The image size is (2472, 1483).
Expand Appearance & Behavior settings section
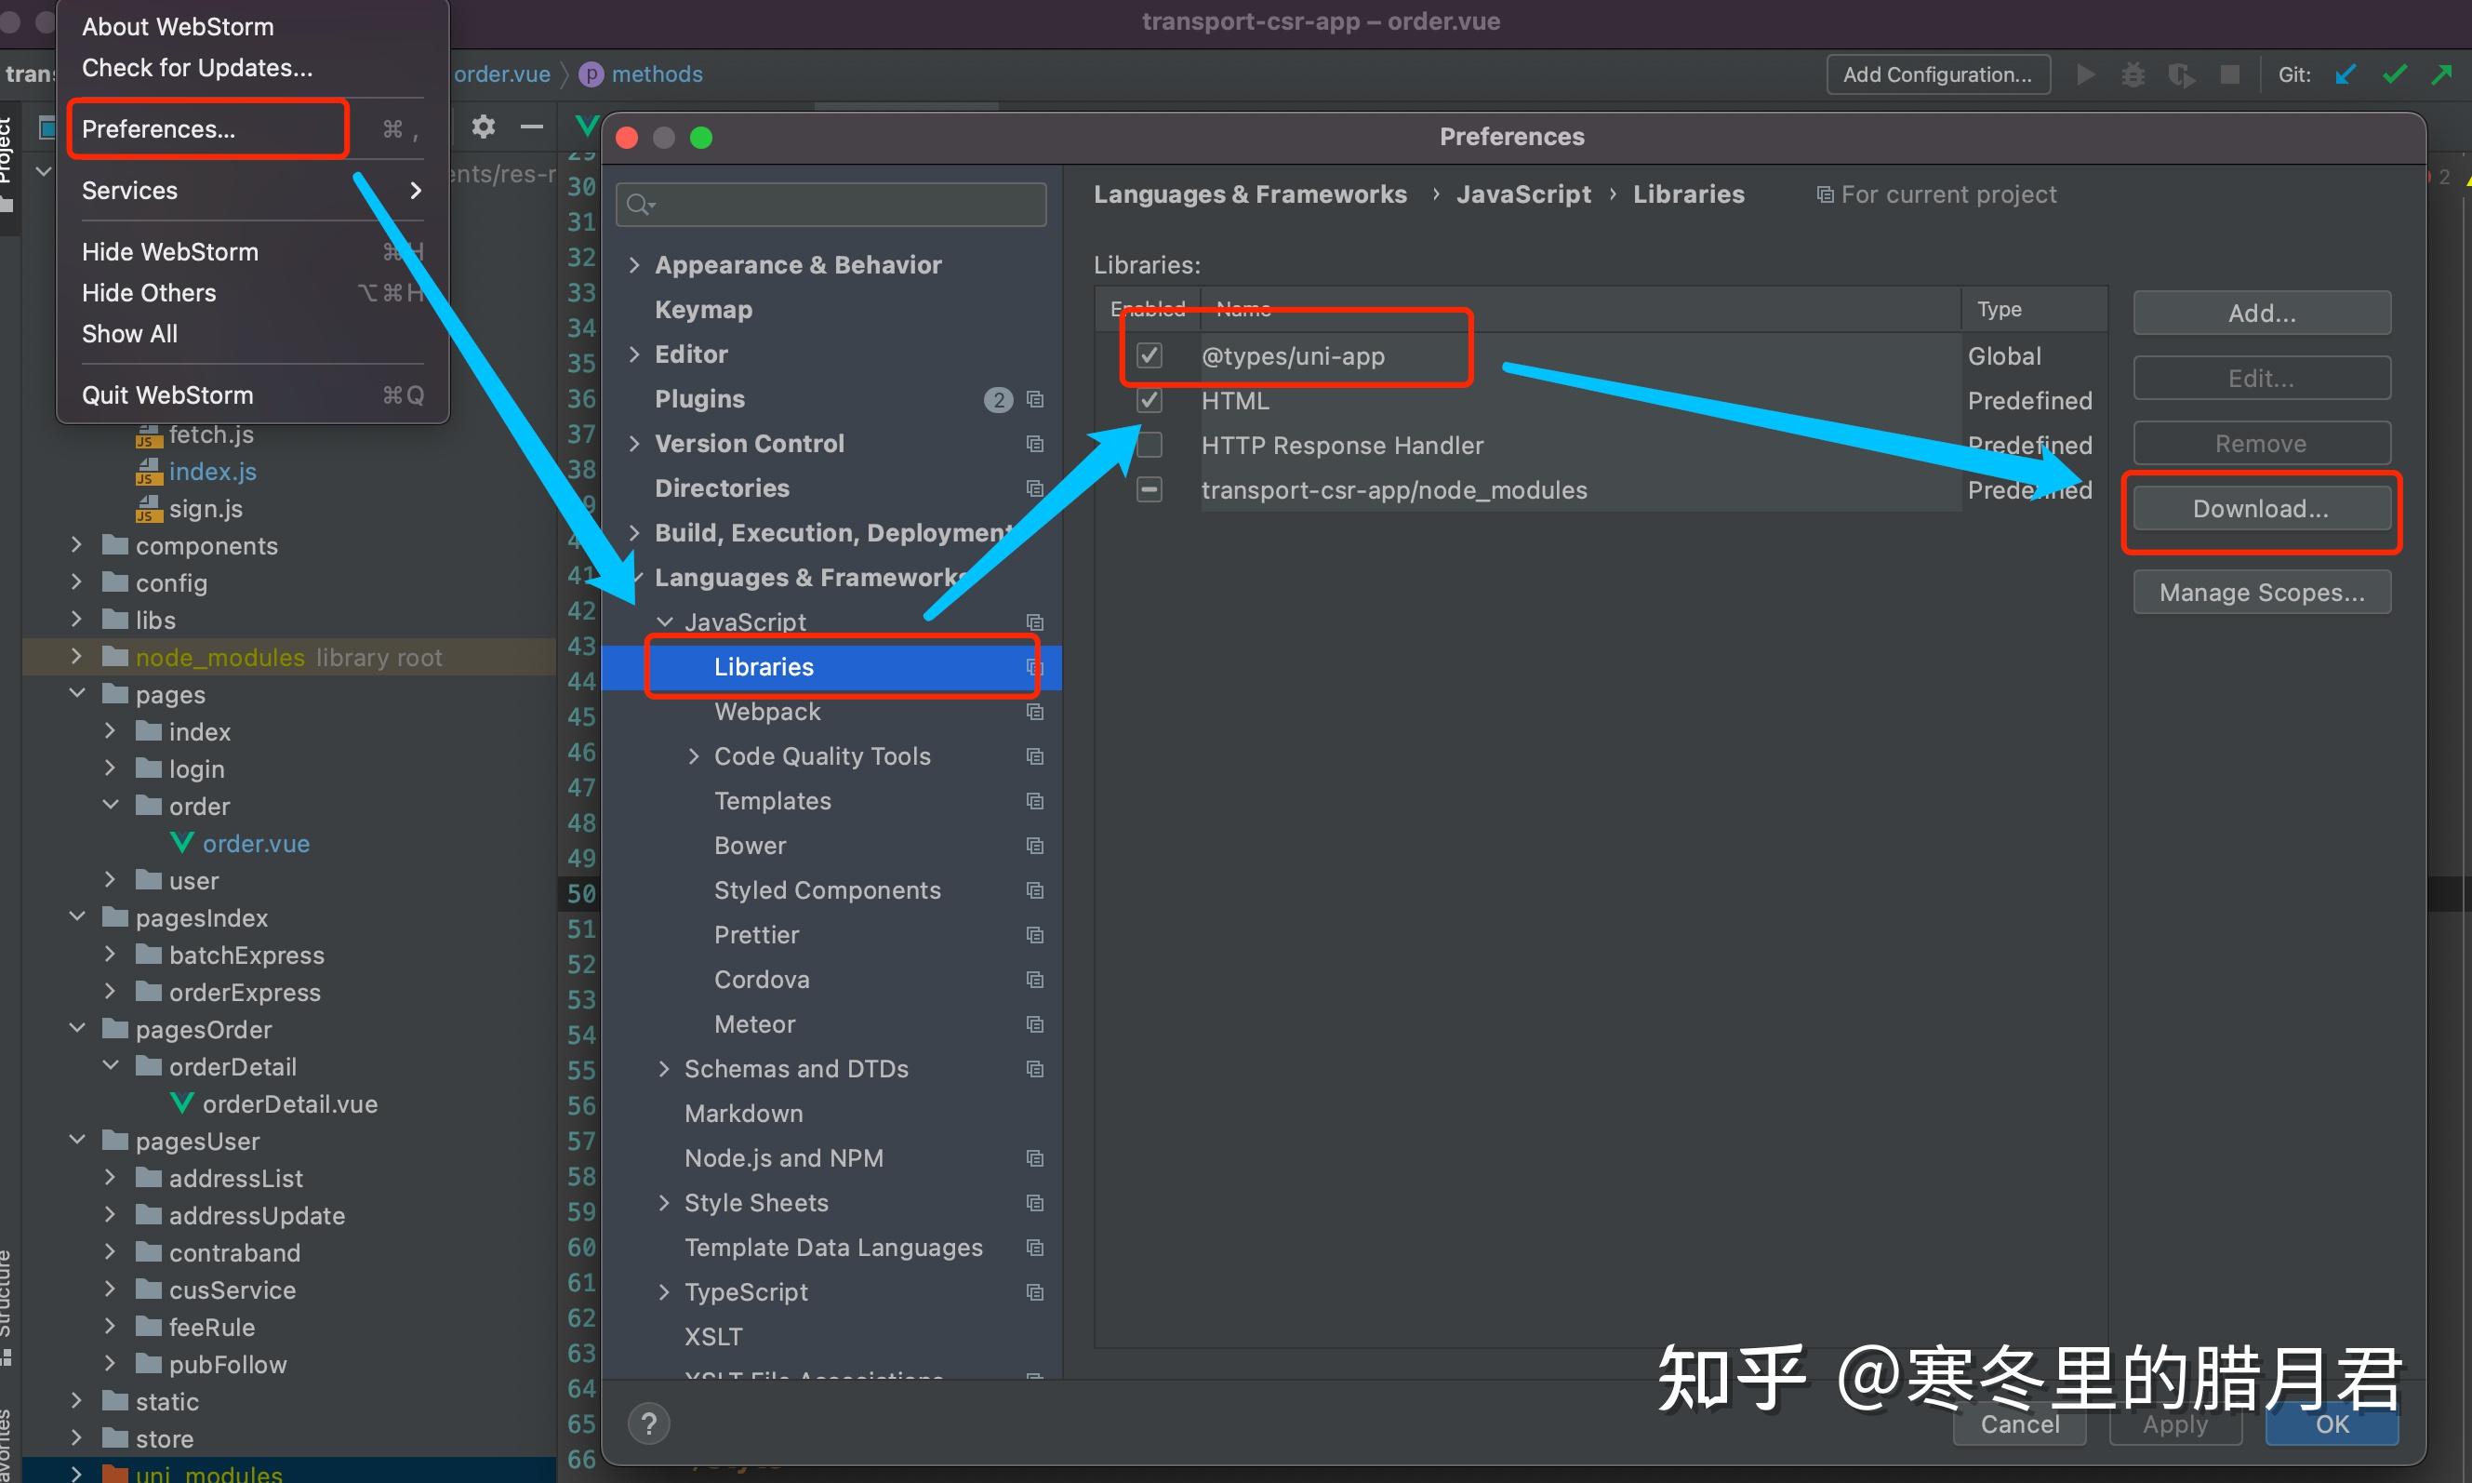tap(634, 265)
